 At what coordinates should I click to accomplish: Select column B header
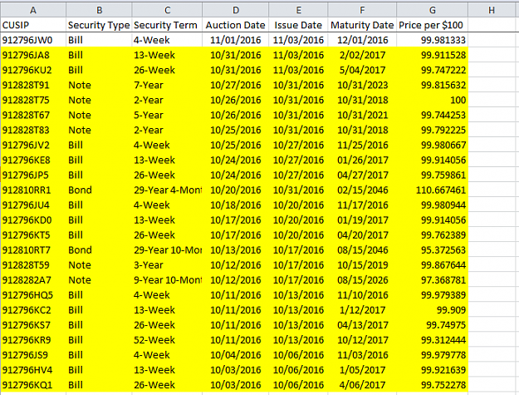99,10
